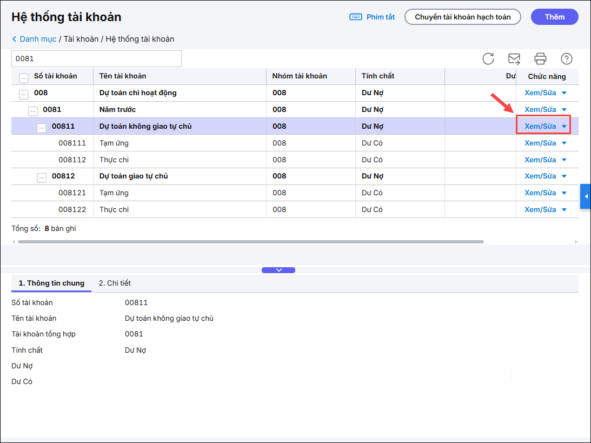
Task: Collapse the 008 account tree node
Action: click(24, 94)
